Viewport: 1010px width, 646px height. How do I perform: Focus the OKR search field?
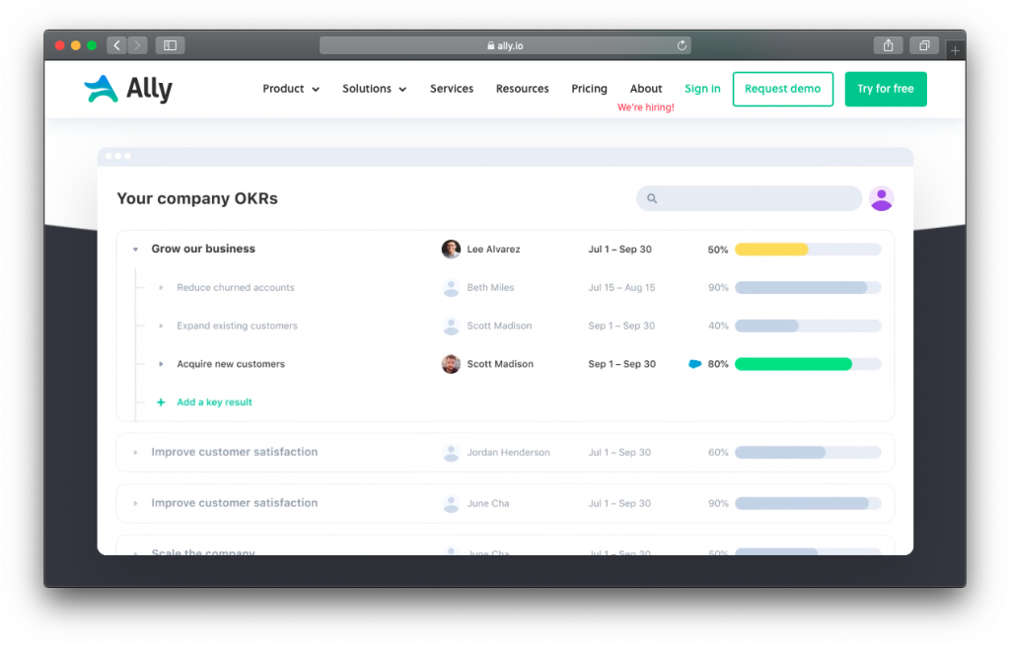point(749,198)
